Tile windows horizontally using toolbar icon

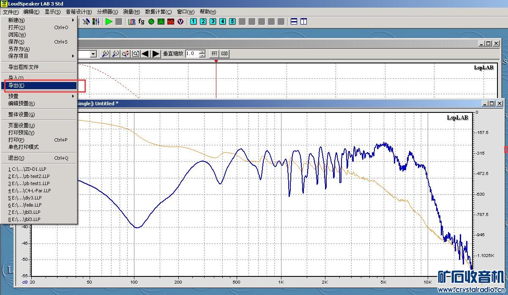pyautogui.click(x=294, y=21)
